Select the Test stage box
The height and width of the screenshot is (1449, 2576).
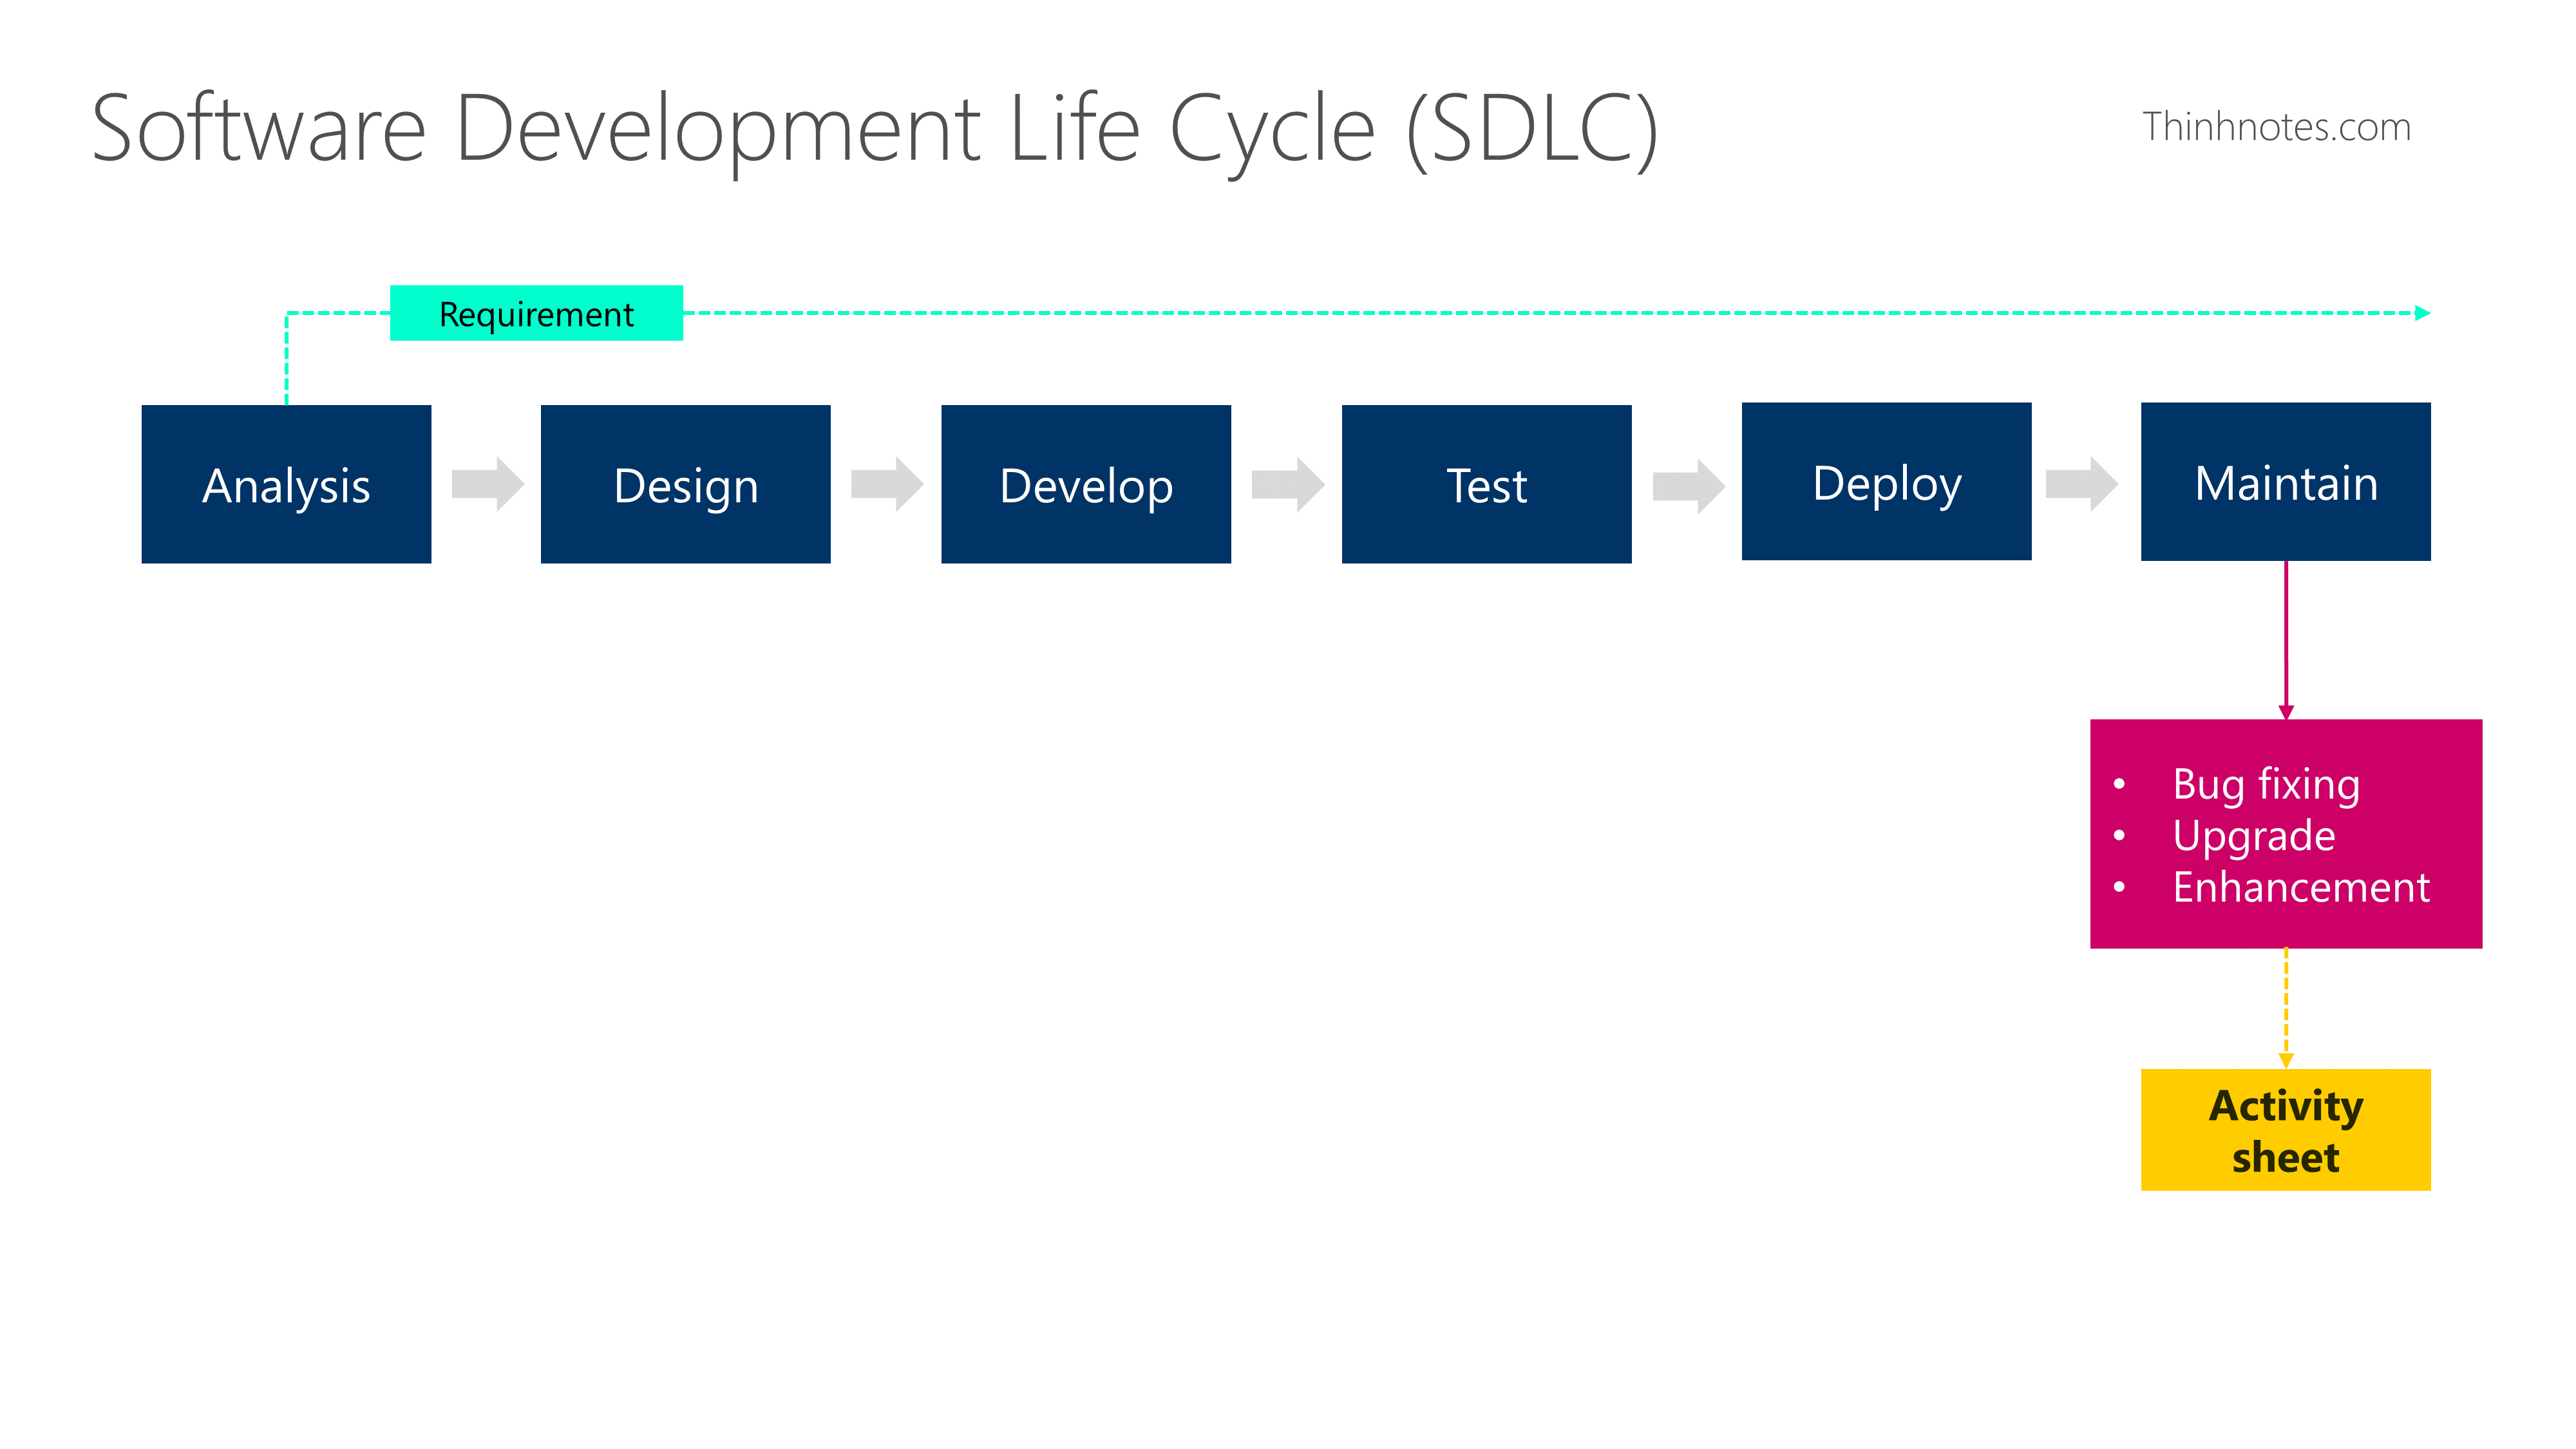coord(1486,484)
